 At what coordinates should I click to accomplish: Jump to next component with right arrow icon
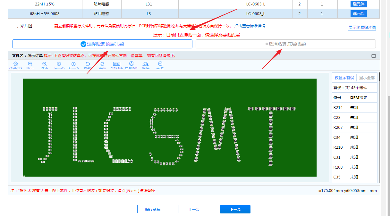pos(73,64)
